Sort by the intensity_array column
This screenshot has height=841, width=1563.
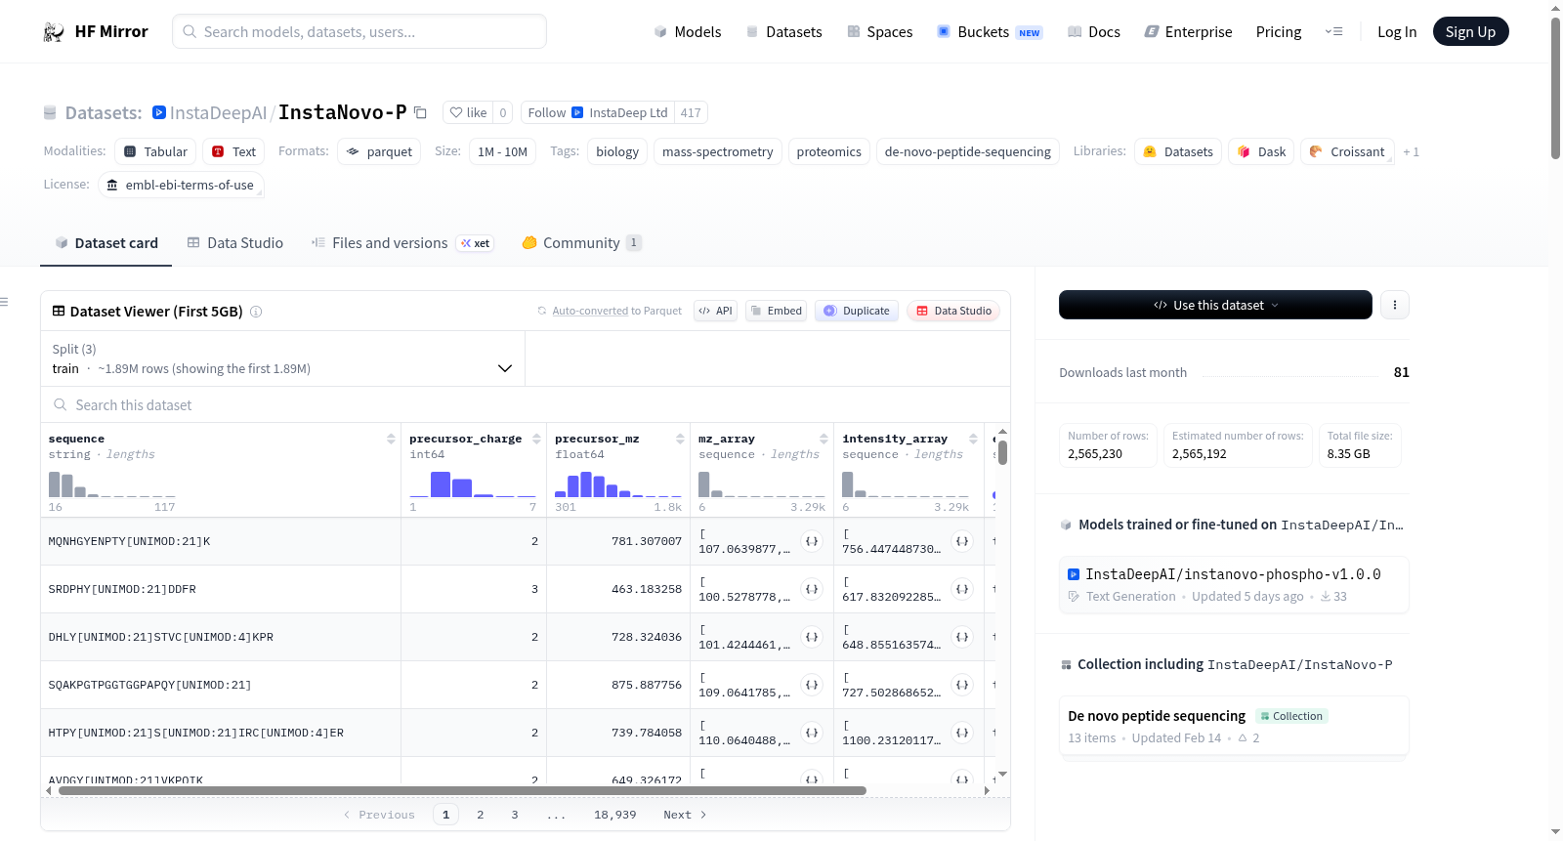973,439
